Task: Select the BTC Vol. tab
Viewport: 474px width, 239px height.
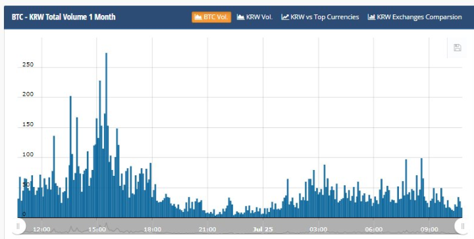Action: pos(211,17)
